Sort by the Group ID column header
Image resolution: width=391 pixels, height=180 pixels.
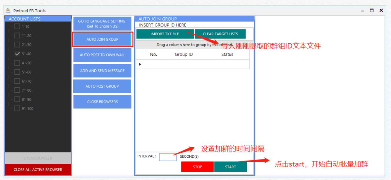pos(184,54)
